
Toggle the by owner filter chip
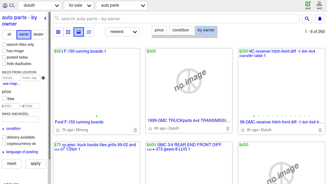pos(206,30)
